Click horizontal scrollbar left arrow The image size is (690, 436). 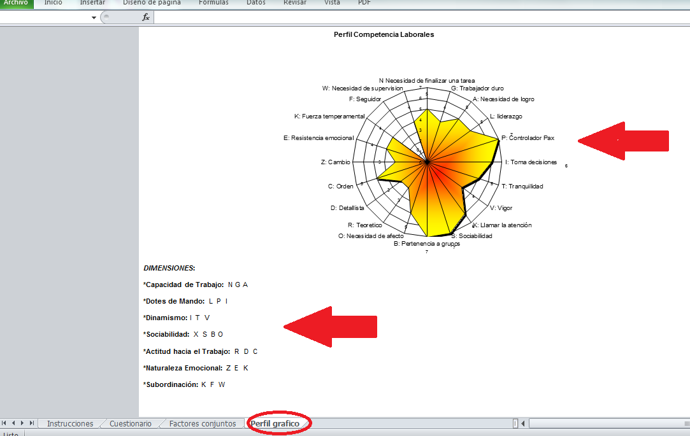[523, 423]
